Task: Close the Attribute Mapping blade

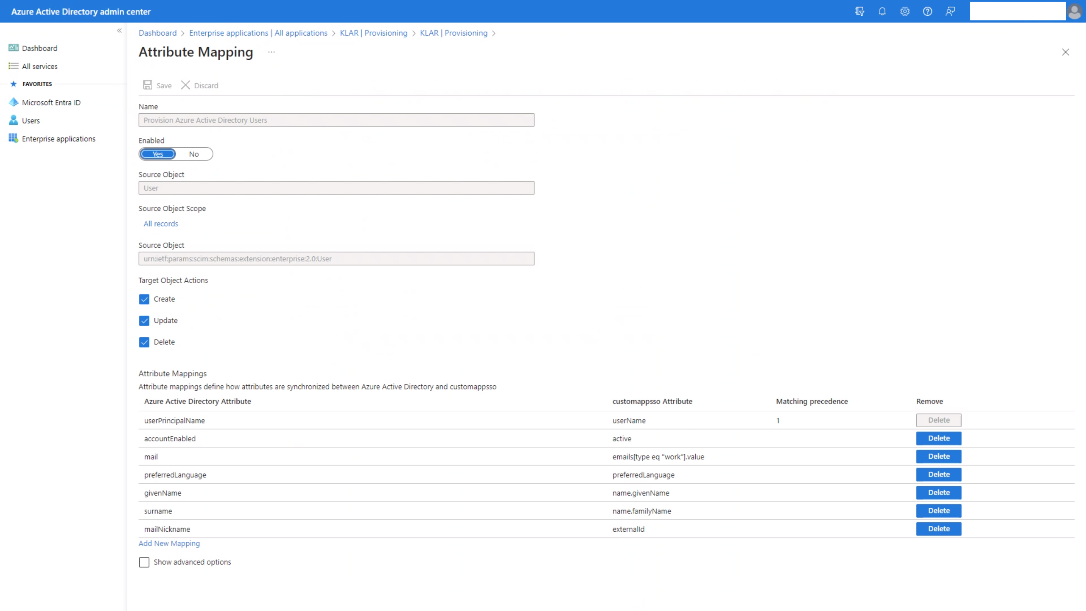Action: tap(1065, 52)
